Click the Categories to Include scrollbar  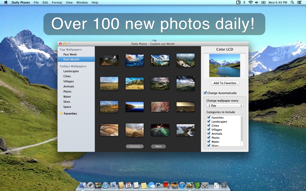tap(242, 129)
